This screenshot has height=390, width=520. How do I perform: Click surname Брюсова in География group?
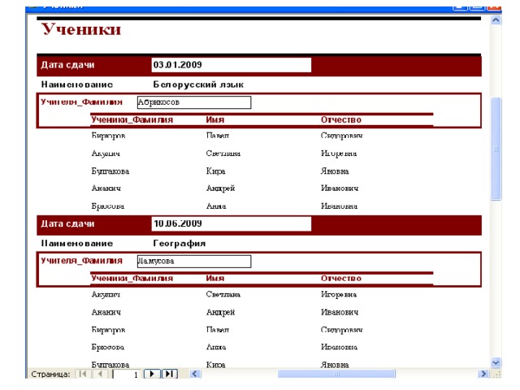coord(108,347)
